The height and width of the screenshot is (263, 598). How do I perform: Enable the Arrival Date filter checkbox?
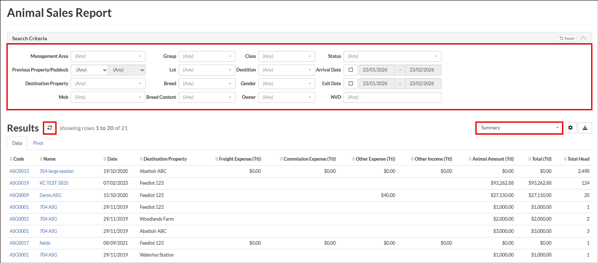coord(351,70)
